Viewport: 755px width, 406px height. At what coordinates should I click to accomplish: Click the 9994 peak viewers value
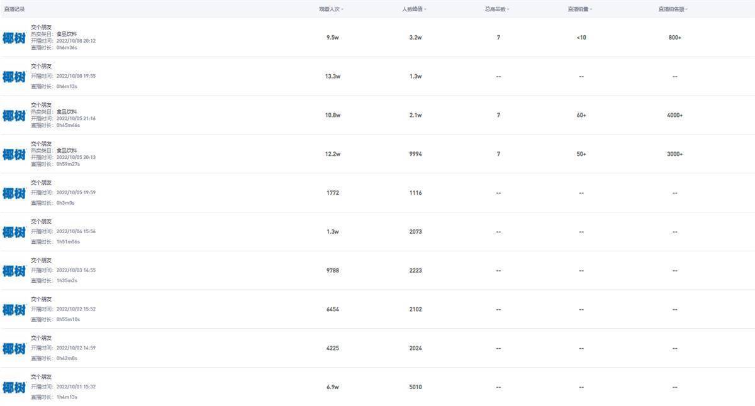(415, 154)
